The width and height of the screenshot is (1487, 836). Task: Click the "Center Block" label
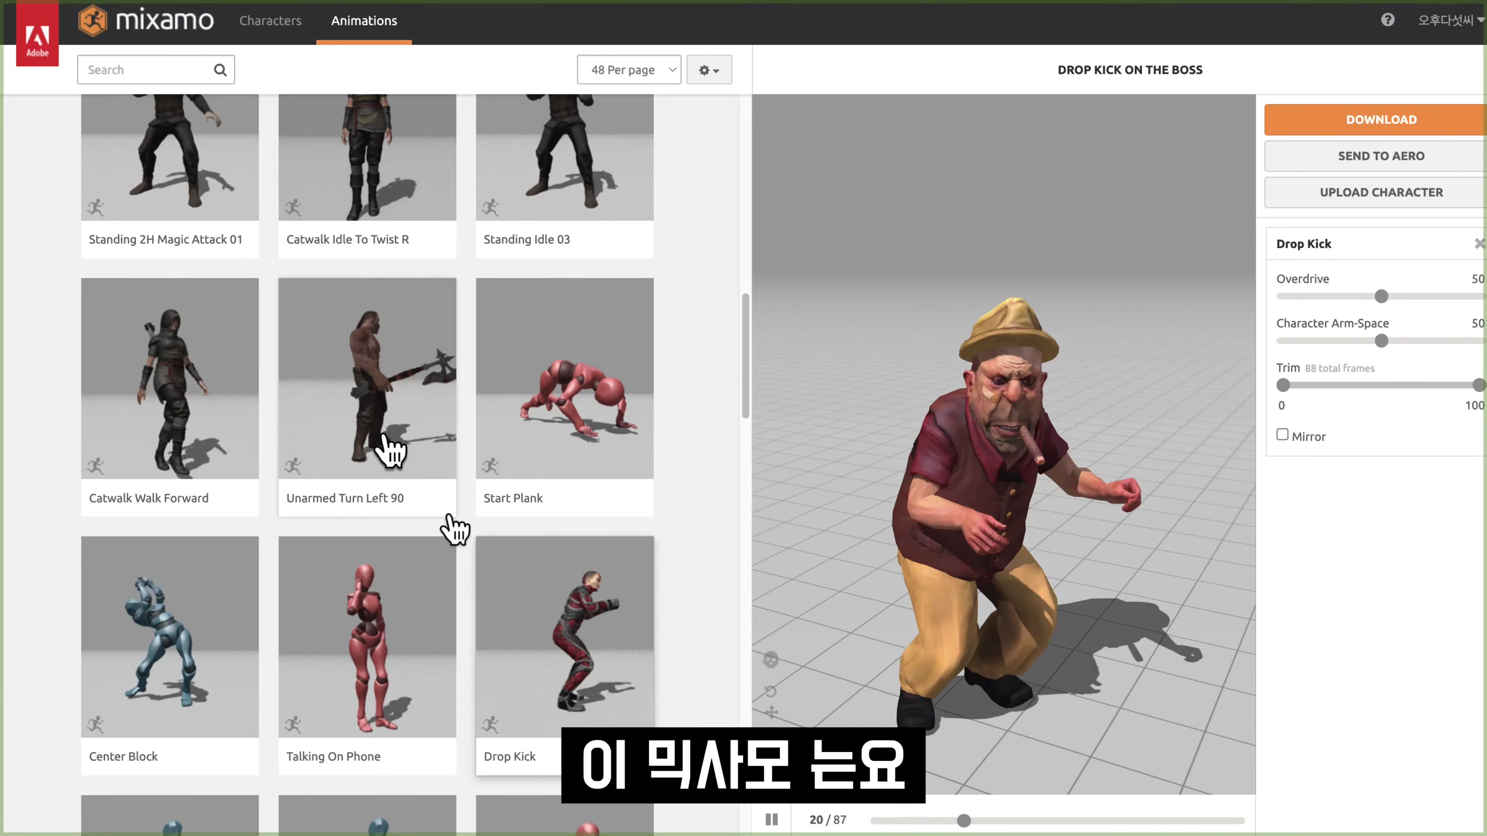pyautogui.click(x=123, y=756)
